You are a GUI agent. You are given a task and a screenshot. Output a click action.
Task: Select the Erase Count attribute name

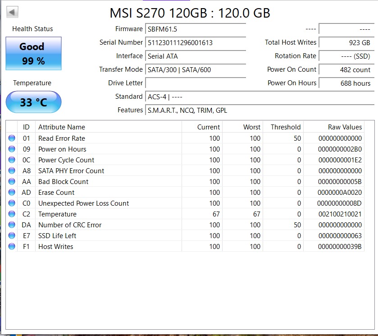(56, 193)
